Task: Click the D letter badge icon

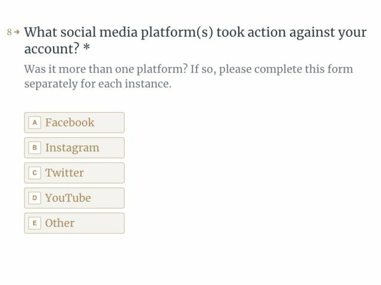Action: (35, 198)
